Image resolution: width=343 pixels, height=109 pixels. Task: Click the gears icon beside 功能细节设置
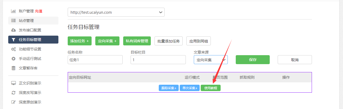(x=13, y=49)
